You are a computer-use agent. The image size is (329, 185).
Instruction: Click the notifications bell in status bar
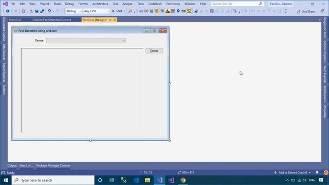click(317, 173)
